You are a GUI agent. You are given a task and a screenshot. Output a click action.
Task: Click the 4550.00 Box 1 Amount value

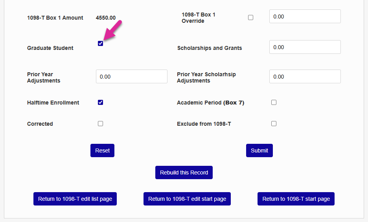pyautogui.click(x=106, y=18)
